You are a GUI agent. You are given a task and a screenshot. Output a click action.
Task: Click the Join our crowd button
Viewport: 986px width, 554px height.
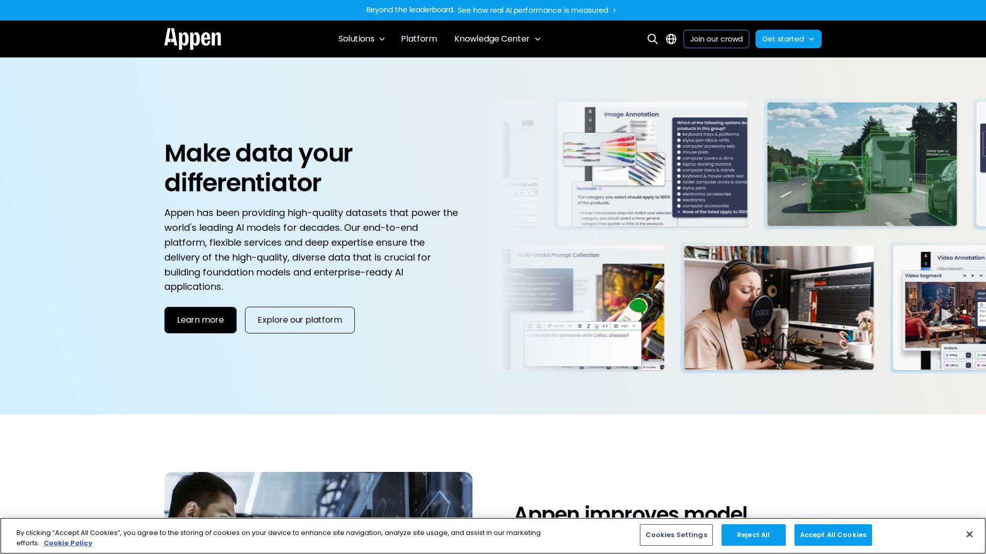(x=716, y=39)
